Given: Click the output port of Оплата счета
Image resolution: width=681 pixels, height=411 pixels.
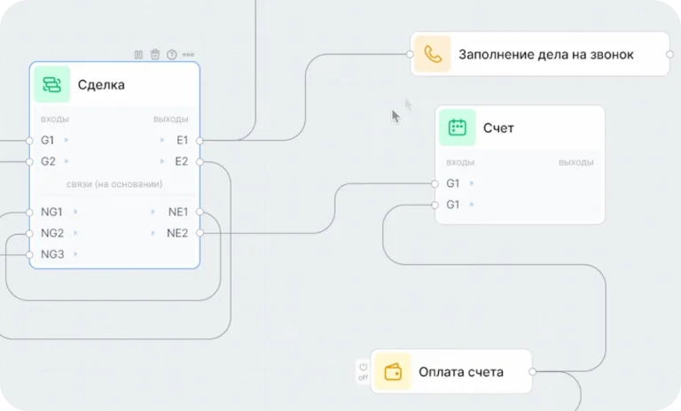Looking at the screenshot, I should tap(532, 371).
